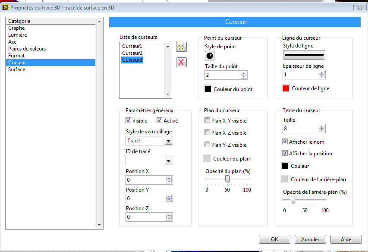Click the Position Z input field

click(x=146, y=217)
